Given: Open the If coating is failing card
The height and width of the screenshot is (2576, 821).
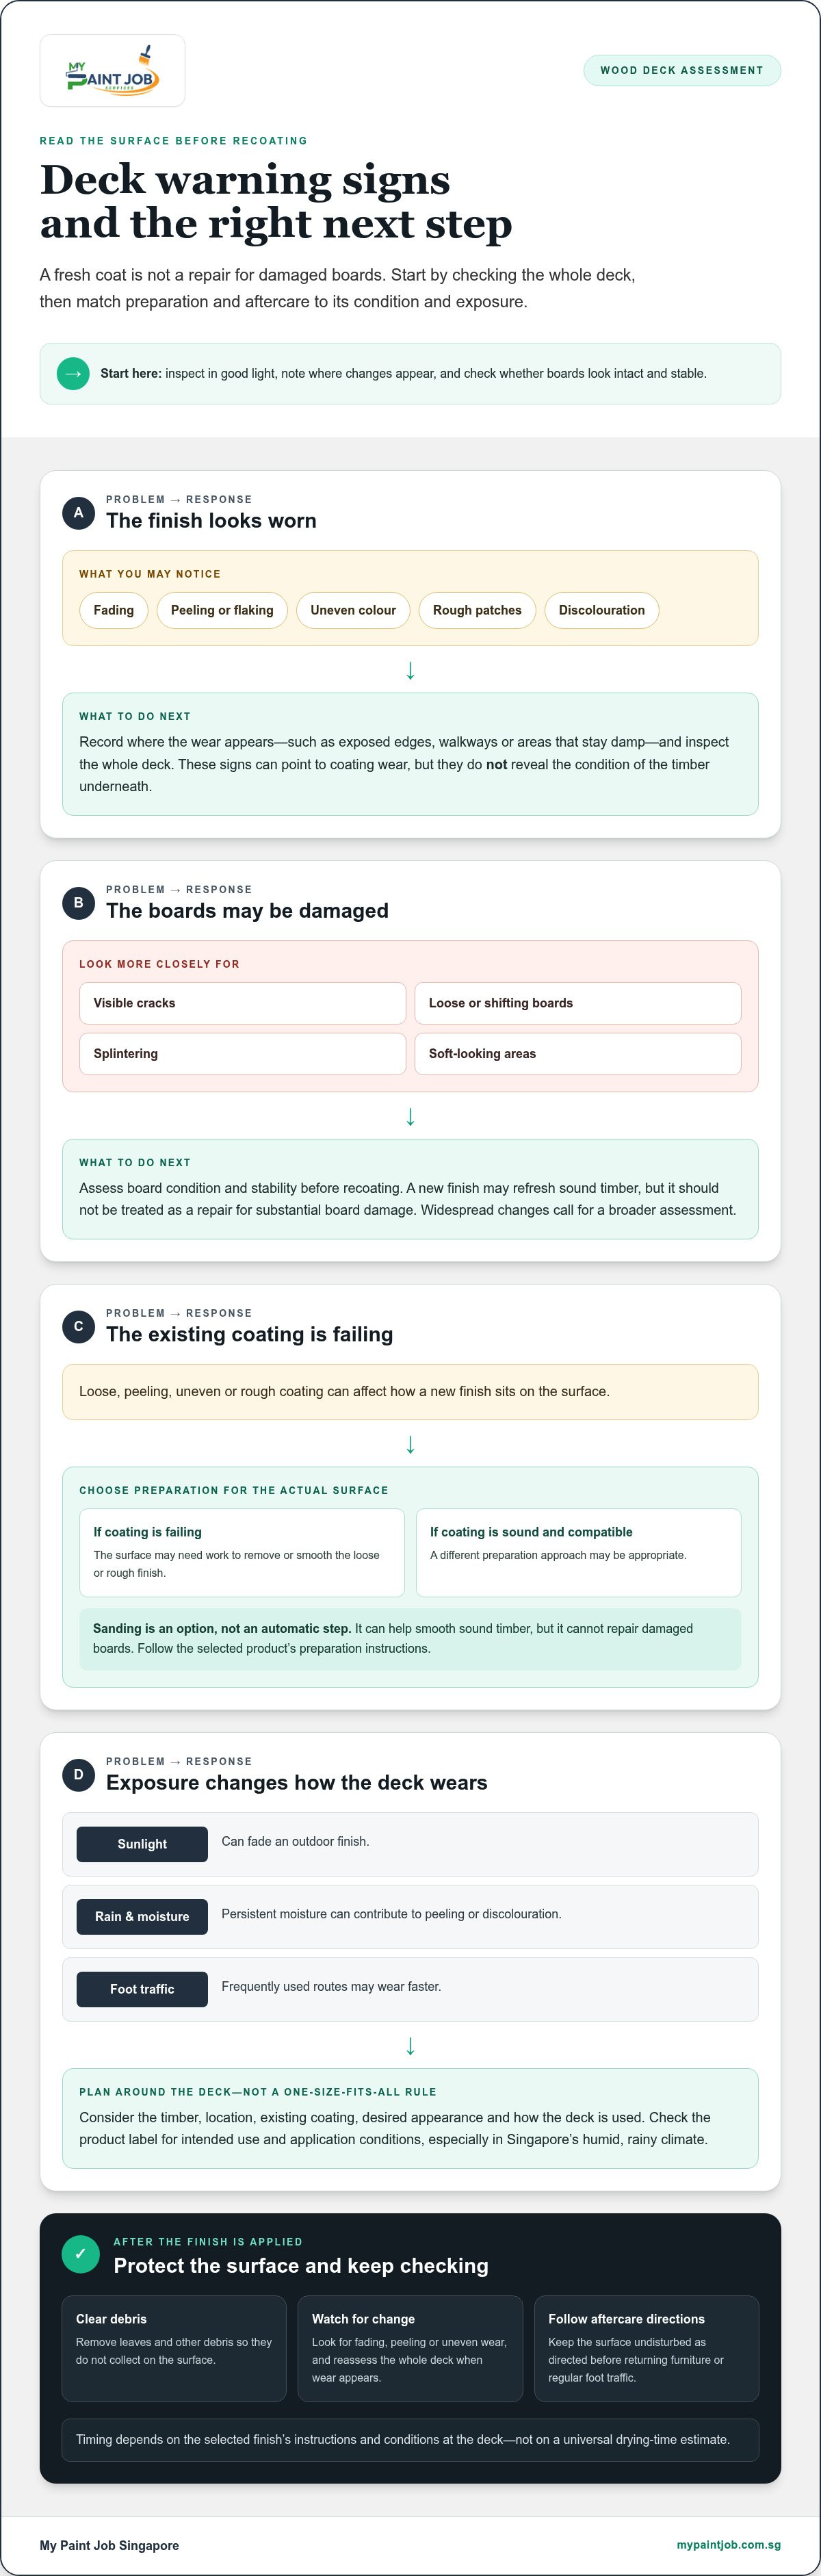Looking at the screenshot, I should coord(242,1552).
